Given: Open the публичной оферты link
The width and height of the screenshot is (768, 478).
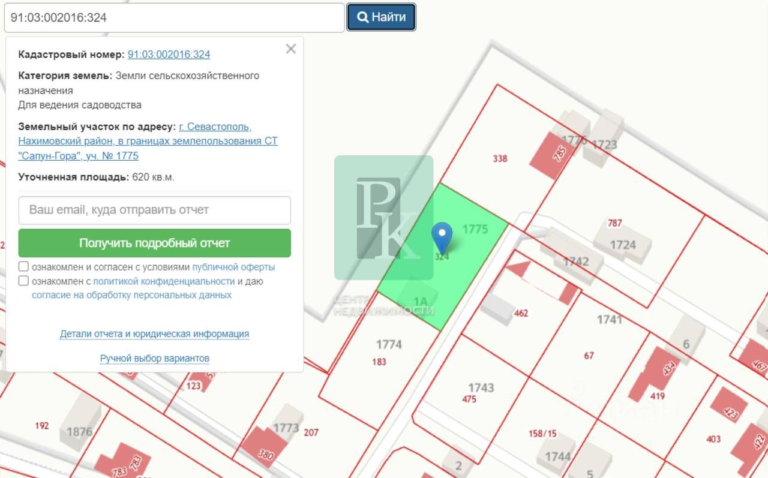Looking at the screenshot, I should 233,267.
